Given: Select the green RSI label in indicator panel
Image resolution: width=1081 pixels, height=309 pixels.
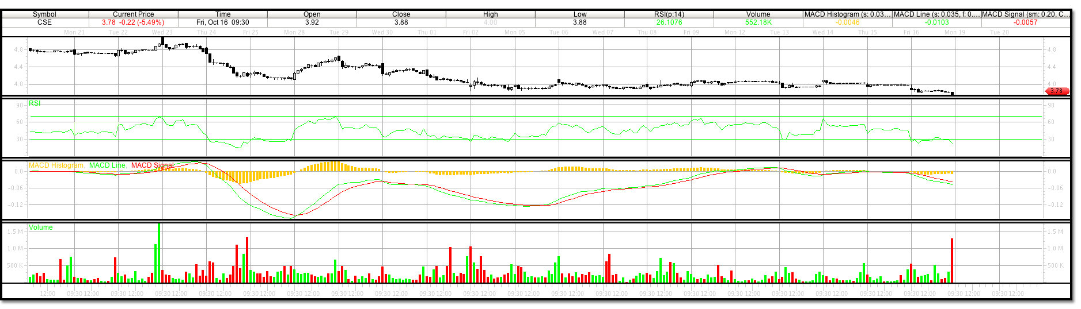Looking at the screenshot, I should click(35, 103).
